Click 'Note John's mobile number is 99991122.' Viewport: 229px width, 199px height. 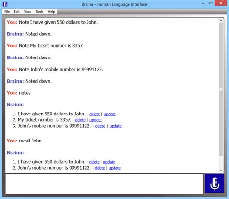pyautogui.click(x=61, y=70)
